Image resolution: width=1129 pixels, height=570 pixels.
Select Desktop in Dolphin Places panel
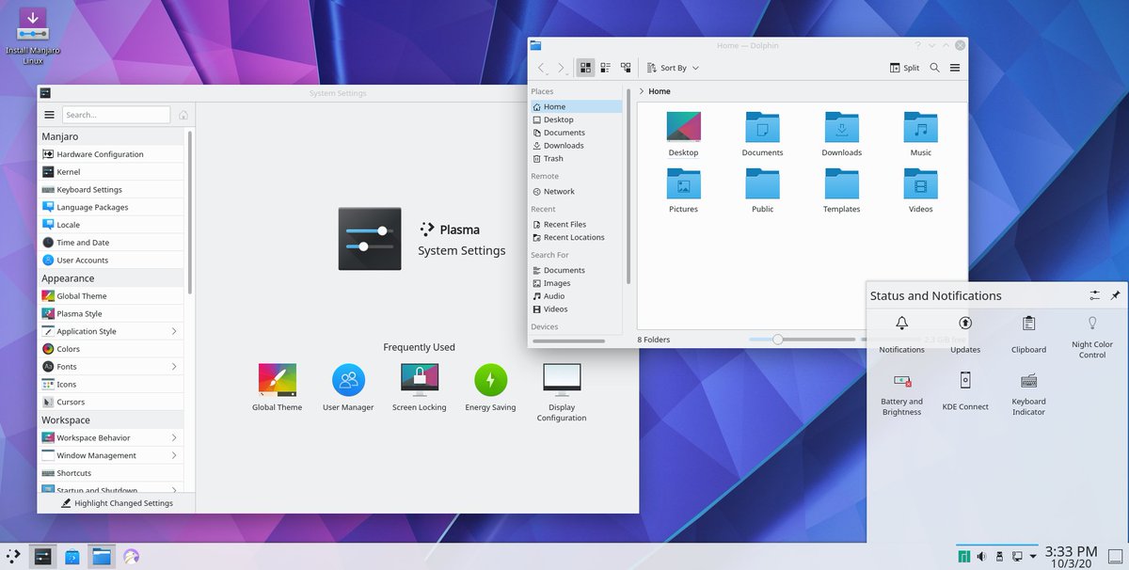(x=575, y=119)
